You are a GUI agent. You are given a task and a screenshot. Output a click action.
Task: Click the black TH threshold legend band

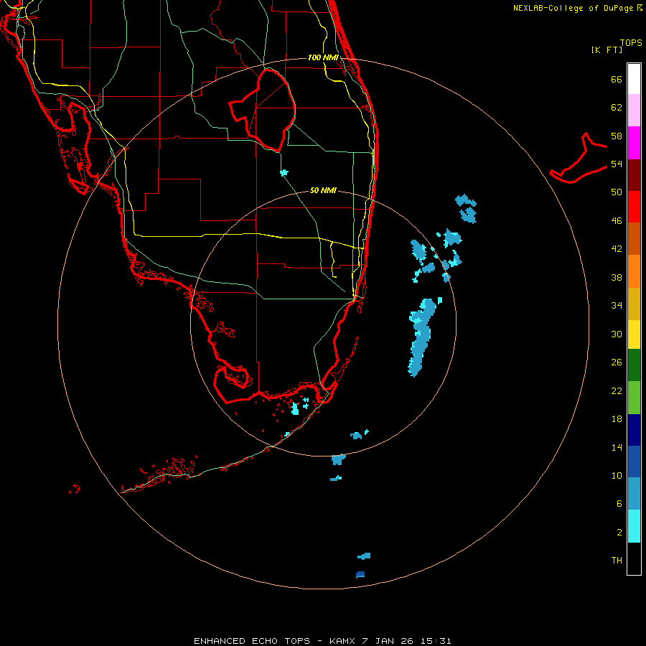634,558
